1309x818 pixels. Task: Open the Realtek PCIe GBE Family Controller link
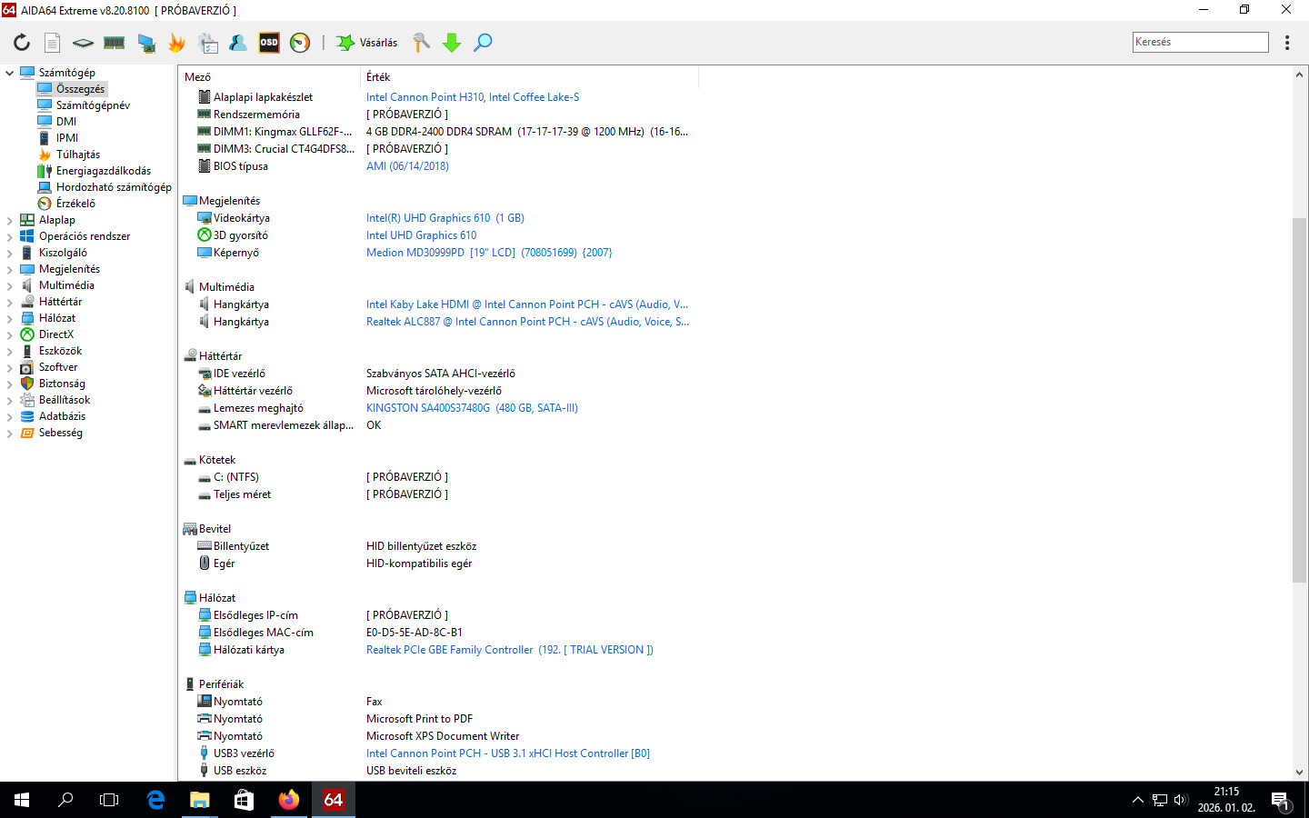pyautogui.click(x=510, y=650)
